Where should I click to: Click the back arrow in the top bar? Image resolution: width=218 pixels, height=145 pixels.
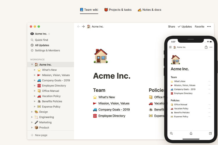coord(78,26)
